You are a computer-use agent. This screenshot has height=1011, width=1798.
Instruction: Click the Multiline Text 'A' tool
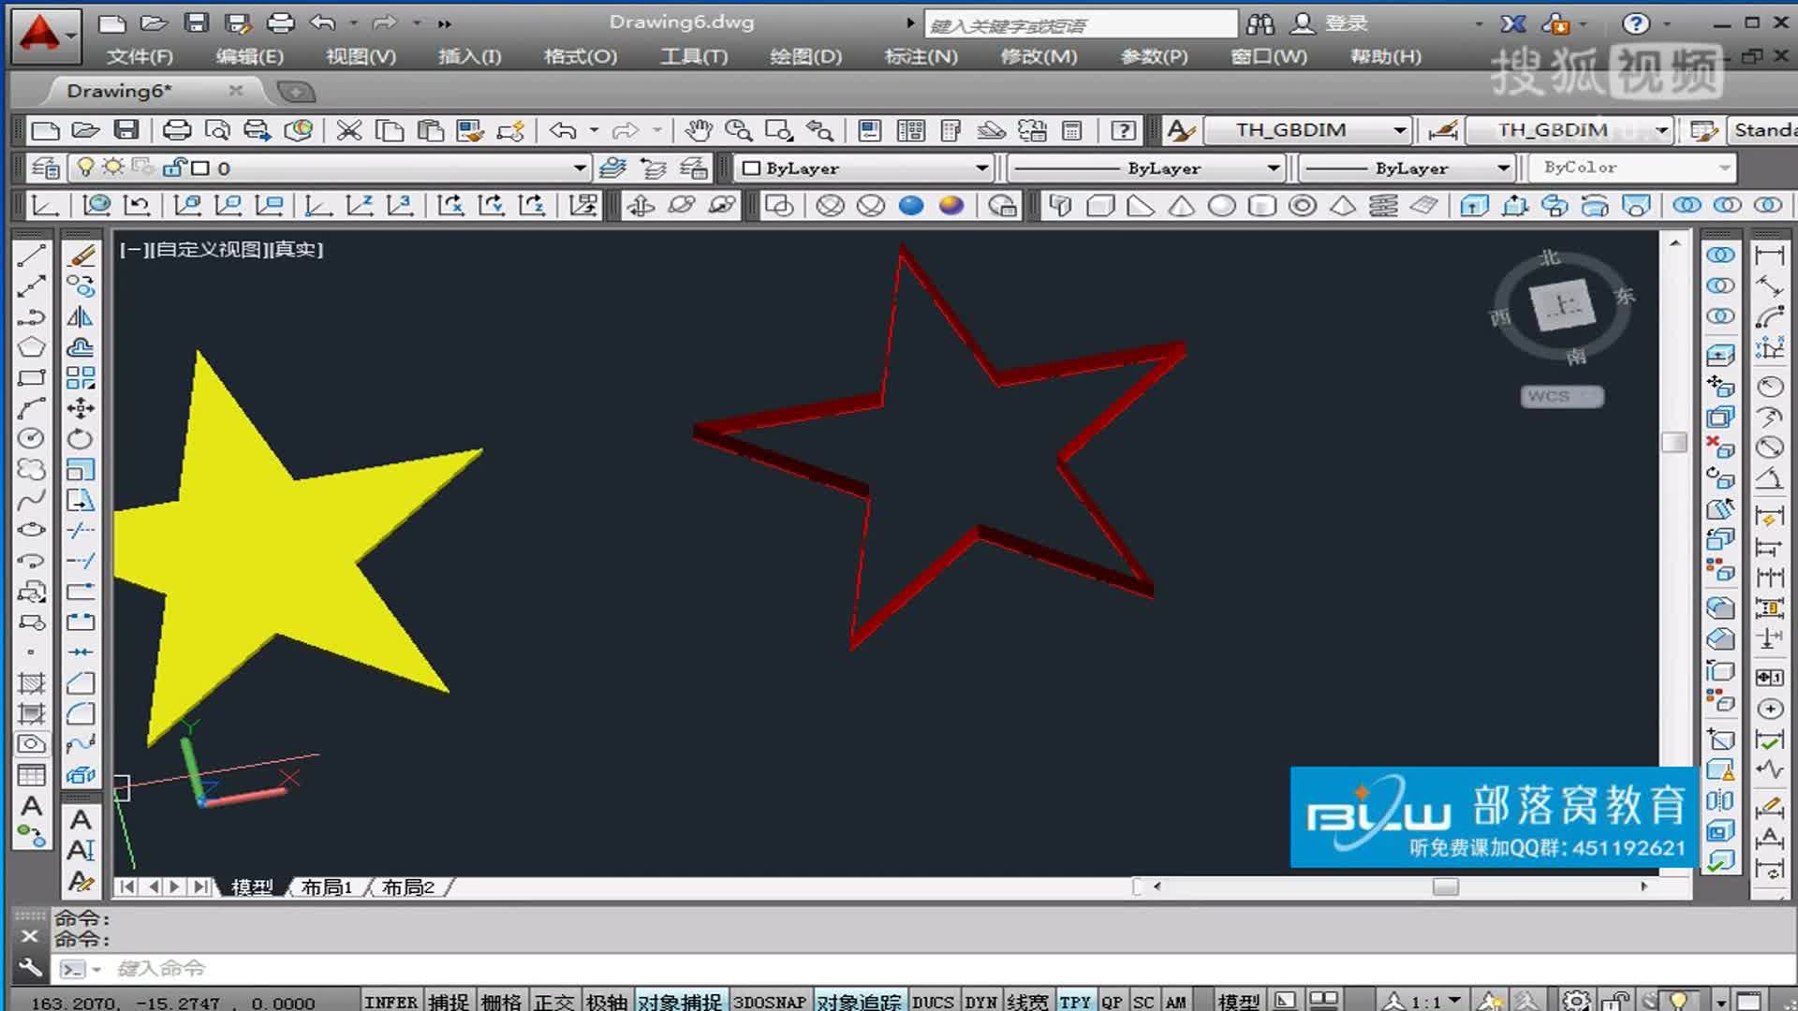pyautogui.click(x=31, y=806)
